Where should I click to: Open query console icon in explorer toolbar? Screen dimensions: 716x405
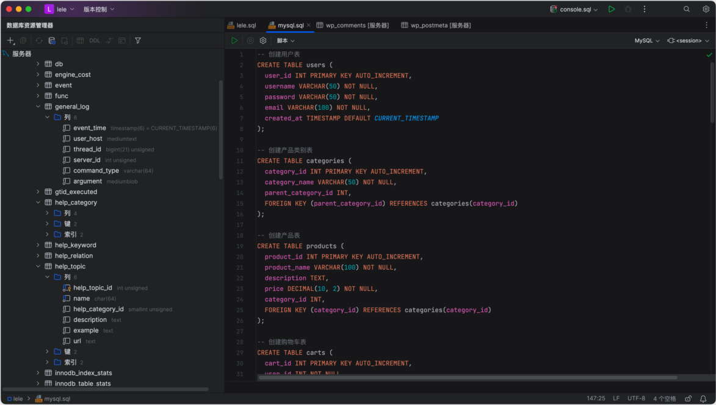click(x=122, y=41)
